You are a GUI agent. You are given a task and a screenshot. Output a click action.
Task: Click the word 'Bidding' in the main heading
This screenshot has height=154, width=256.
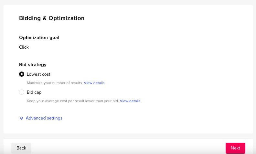pos(30,18)
